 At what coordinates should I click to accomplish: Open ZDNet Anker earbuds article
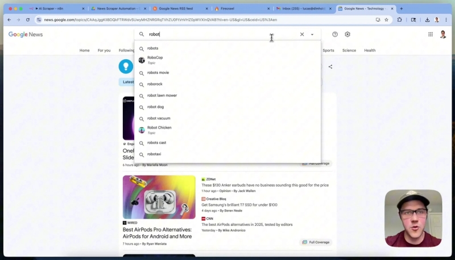265,185
